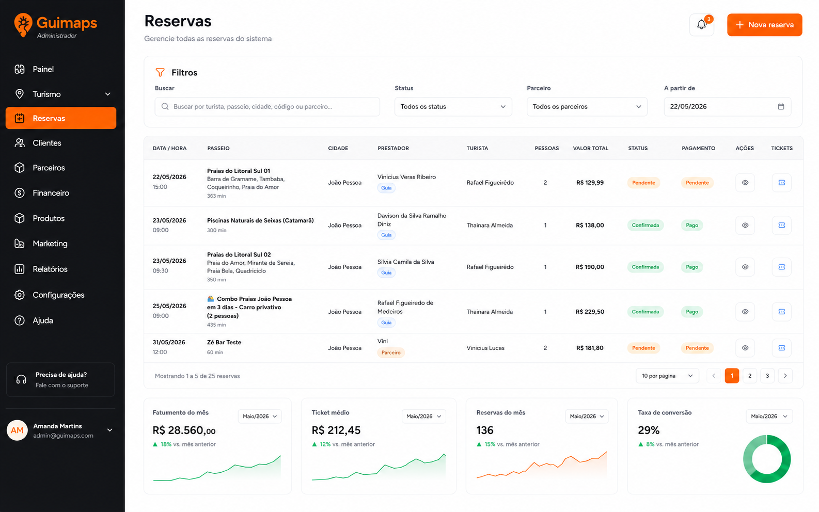
Task: View details eye icon for Zé Bar Teste
Action: pos(745,348)
